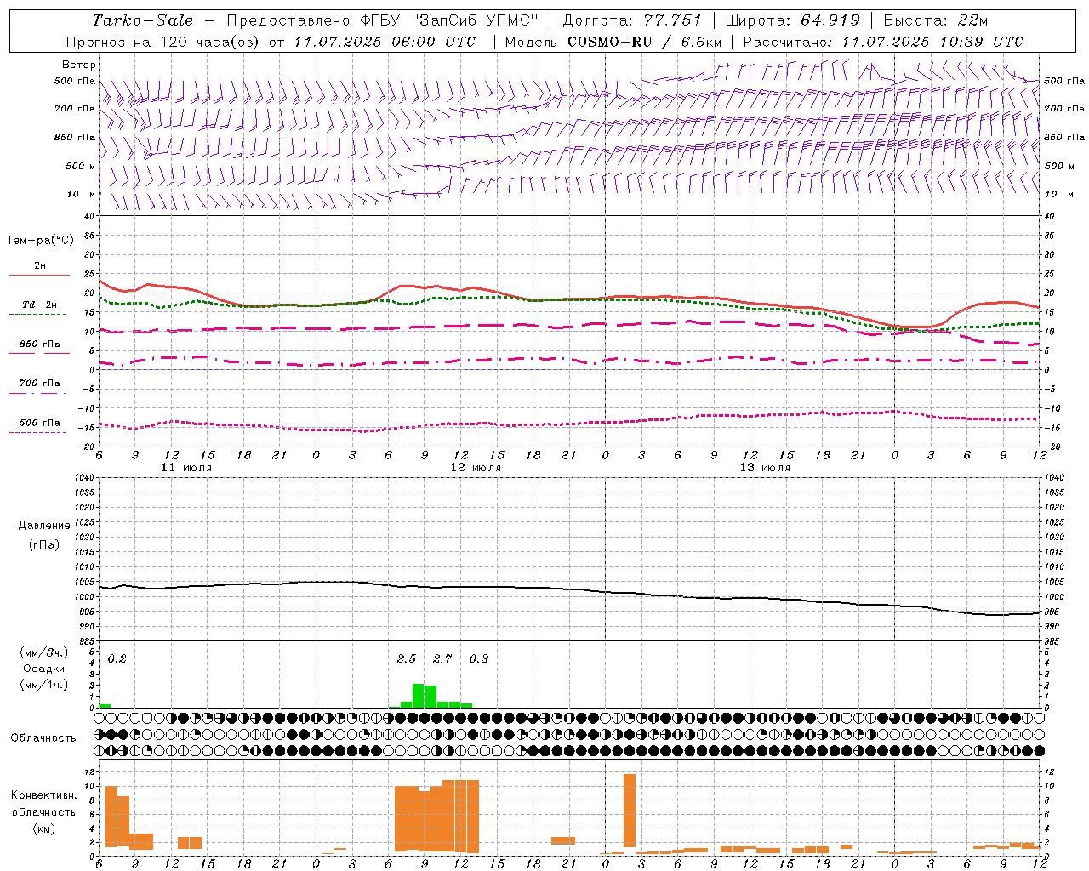The image size is (1089, 871).
Task: Click the 'Облачность' cloudiness label
Action: click(43, 737)
